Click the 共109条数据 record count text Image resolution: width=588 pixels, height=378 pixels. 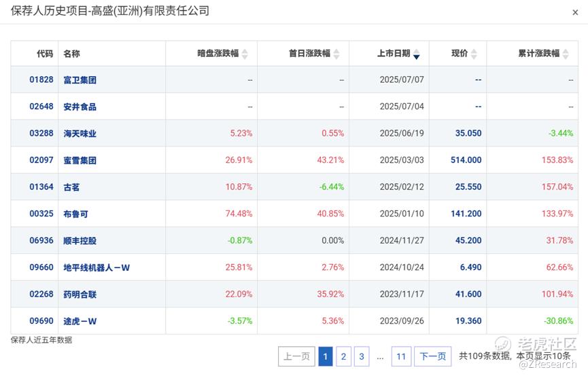tap(485, 356)
